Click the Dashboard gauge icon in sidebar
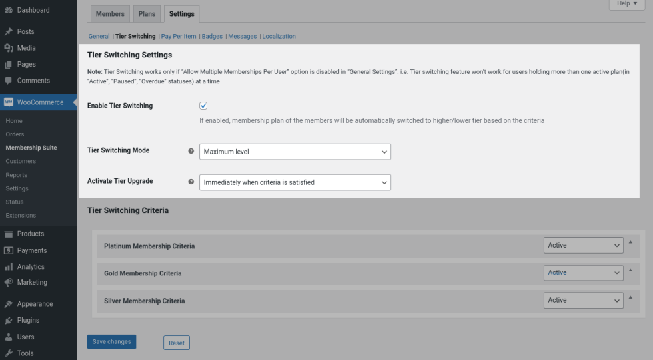 tap(9, 10)
